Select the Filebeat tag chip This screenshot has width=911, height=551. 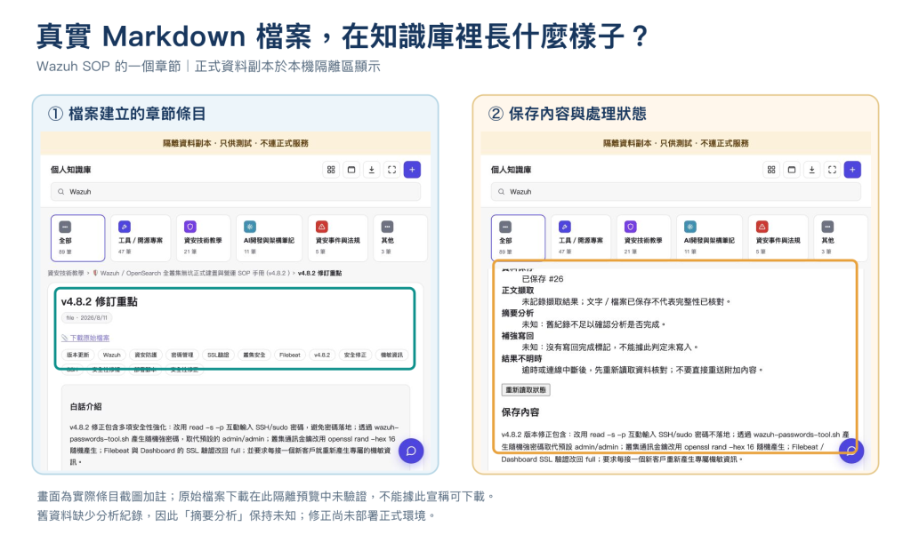click(x=290, y=355)
